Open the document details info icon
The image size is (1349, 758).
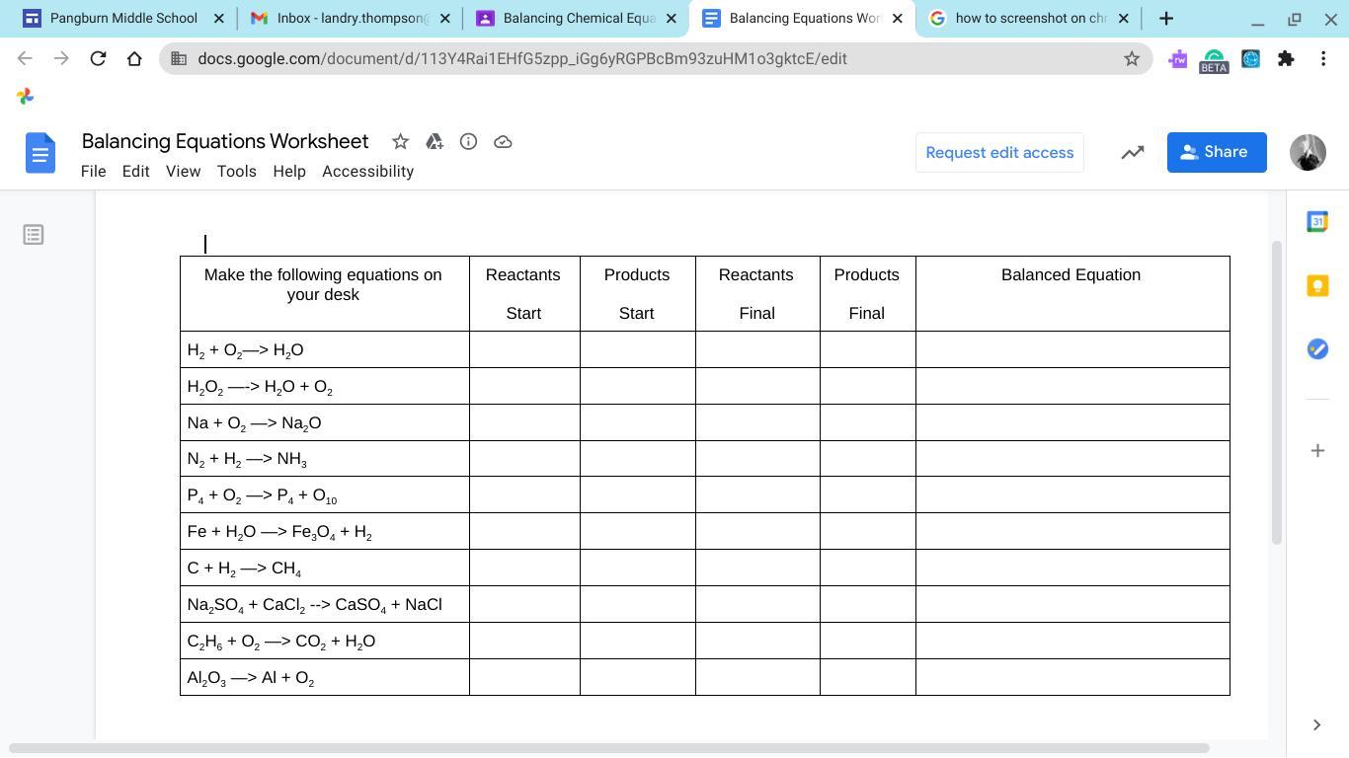click(x=468, y=142)
